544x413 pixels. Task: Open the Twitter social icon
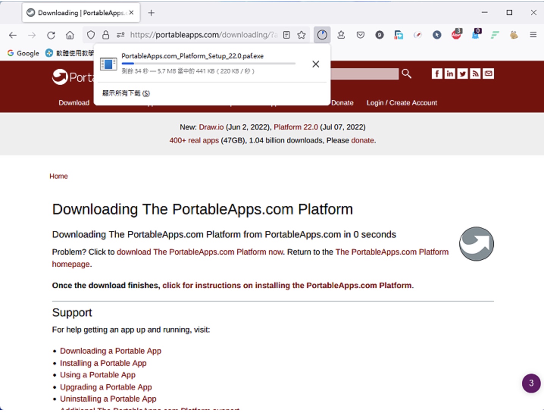pyautogui.click(x=463, y=74)
